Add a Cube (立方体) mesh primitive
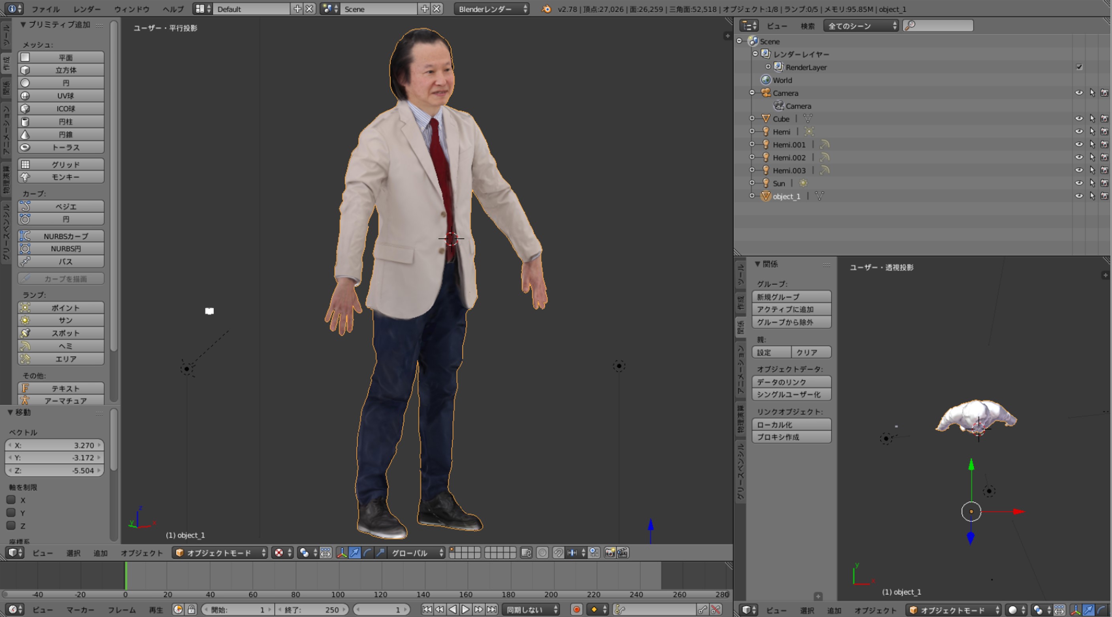 click(x=61, y=70)
